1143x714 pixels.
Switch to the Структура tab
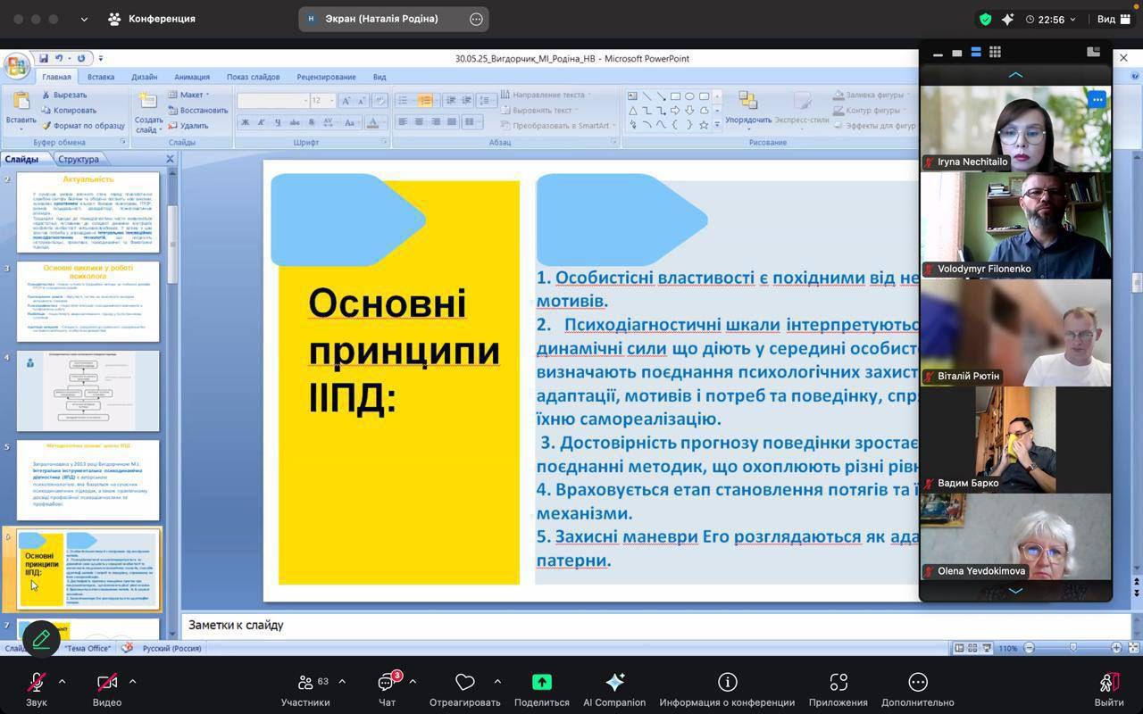pyautogui.click(x=79, y=159)
